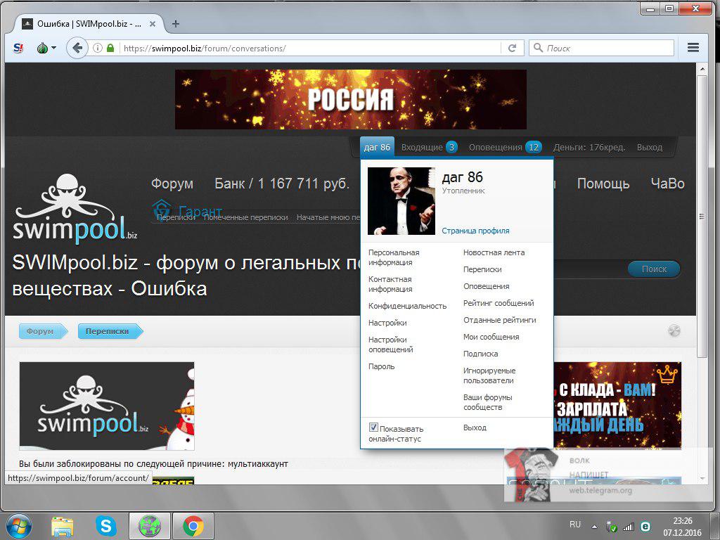Open Страница профиля link
The height and width of the screenshot is (540, 720).
click(x=475, y=231)
